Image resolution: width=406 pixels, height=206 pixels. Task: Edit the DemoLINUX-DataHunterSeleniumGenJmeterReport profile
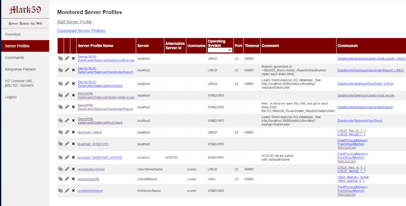pos(67,70)
